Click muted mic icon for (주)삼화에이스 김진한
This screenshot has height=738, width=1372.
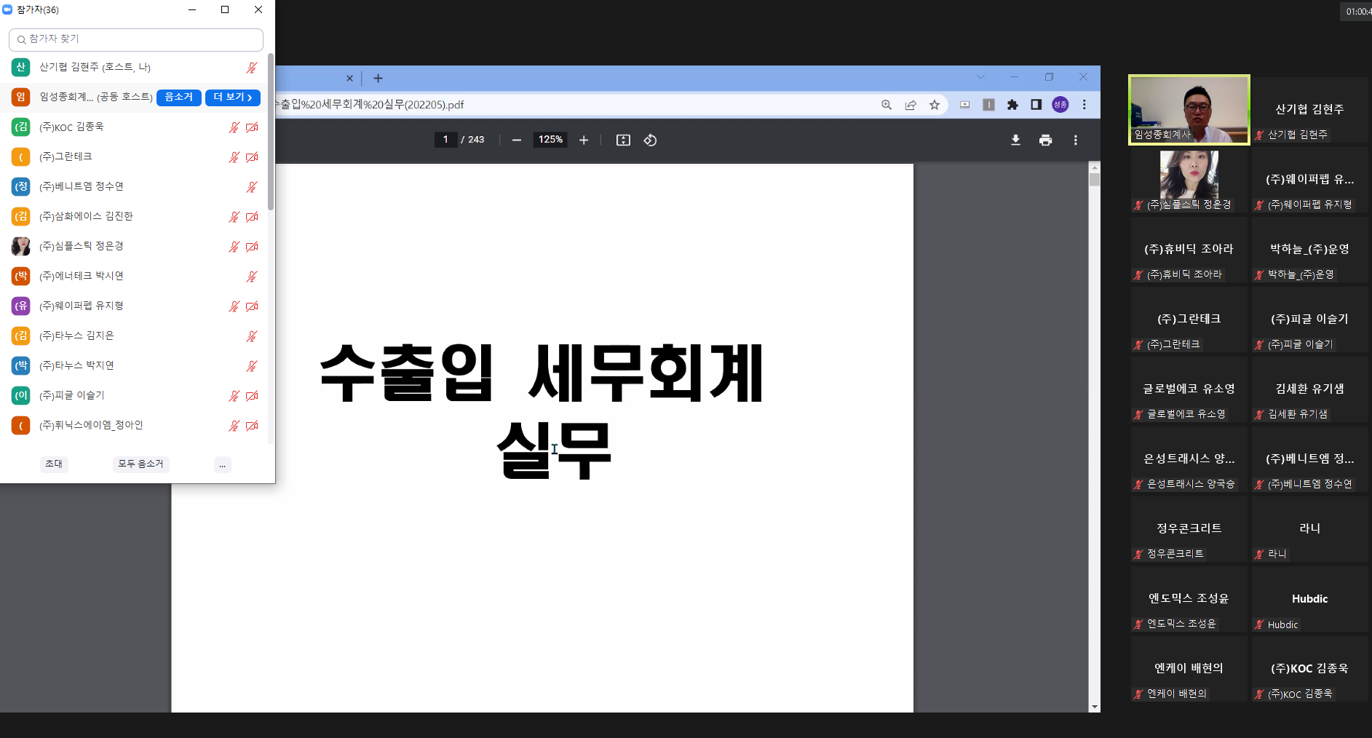click(x=234, y=217)
